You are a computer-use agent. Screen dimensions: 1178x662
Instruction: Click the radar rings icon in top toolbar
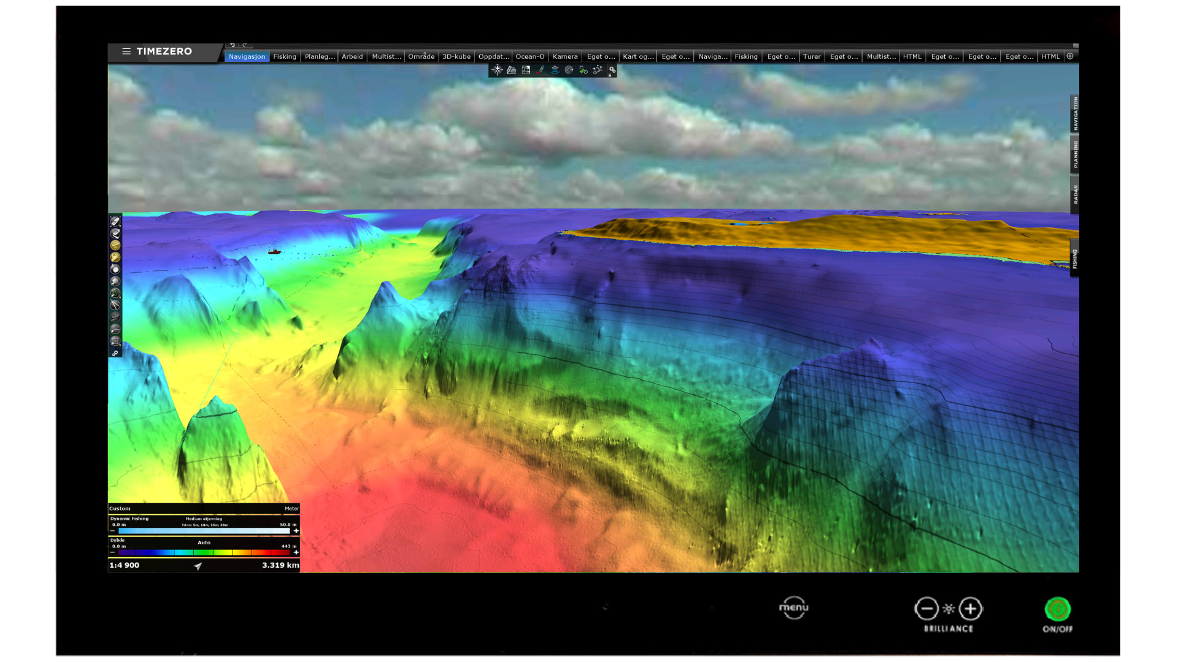click(x=569, y=70)
